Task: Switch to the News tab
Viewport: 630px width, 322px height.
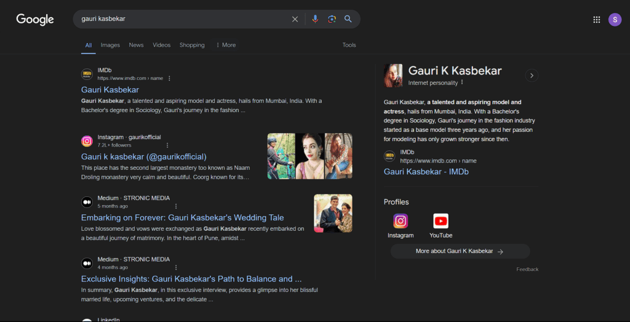Action: pyautogui.click(x=136, y=45)
